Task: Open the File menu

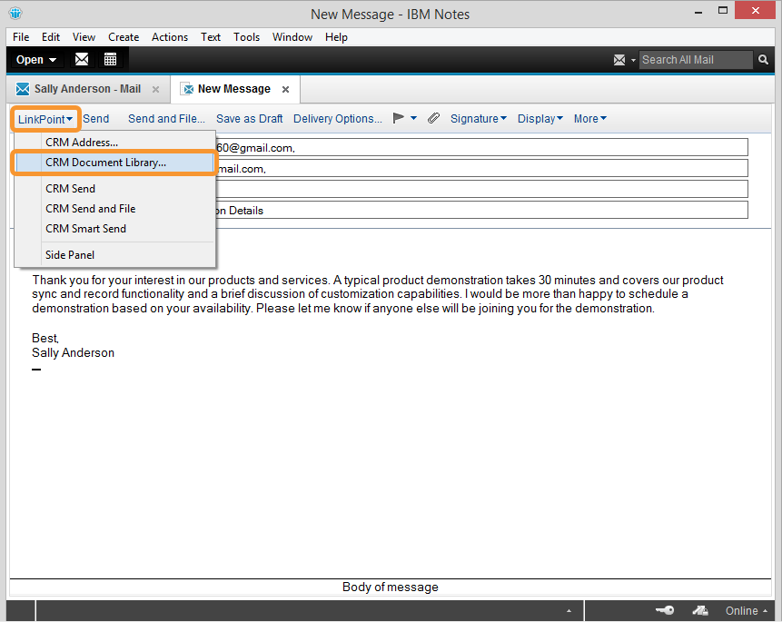Action: coord(21,37)
